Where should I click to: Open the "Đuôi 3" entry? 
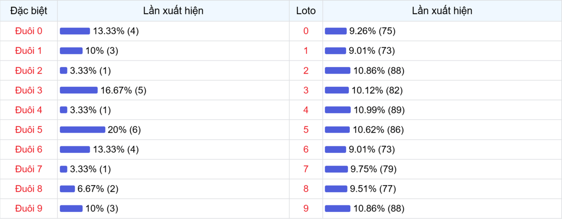pyautogui.click(x=29, y=91)
